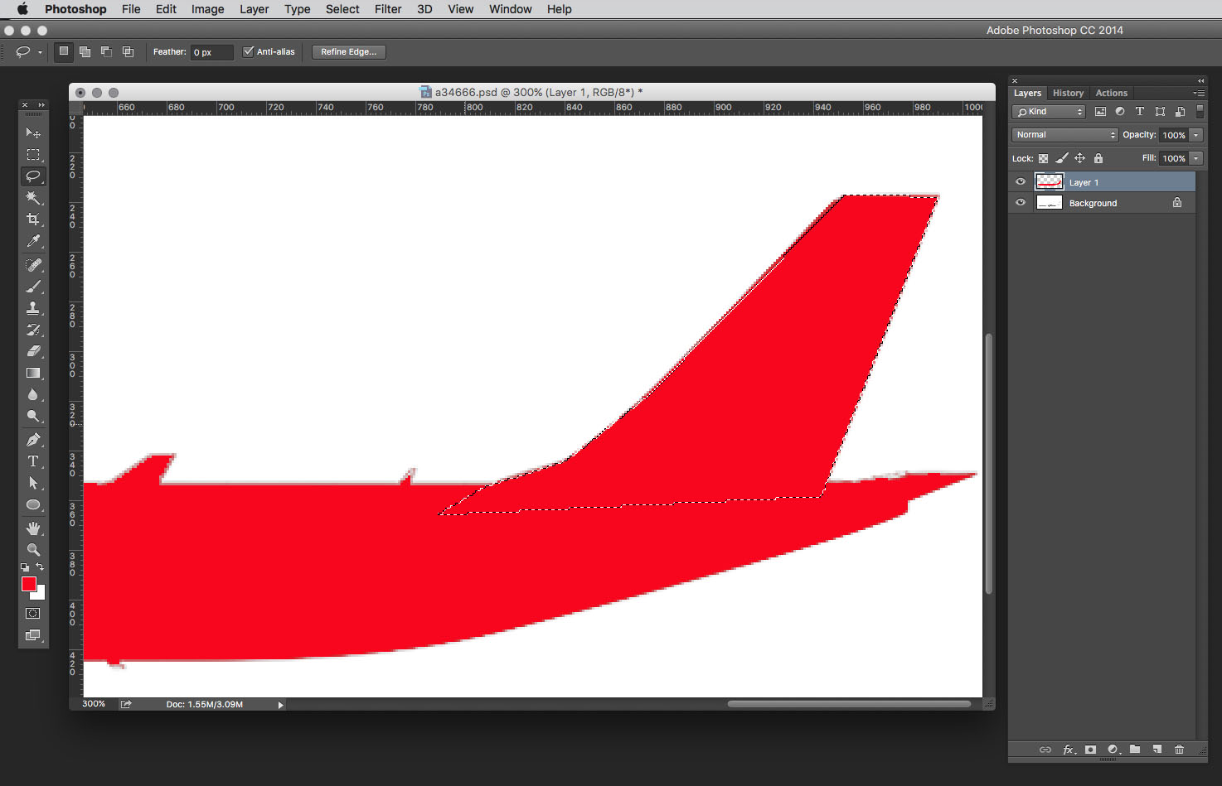Activate the Zoom tool
Viewport: 1222px width, 786px height.
[x=33, y=550]
